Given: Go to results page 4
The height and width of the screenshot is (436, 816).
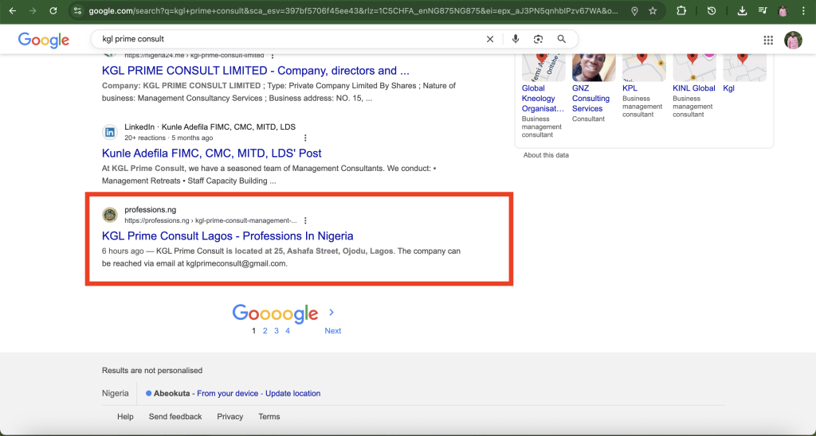Looking at the screenshot, I should point(287,331).
